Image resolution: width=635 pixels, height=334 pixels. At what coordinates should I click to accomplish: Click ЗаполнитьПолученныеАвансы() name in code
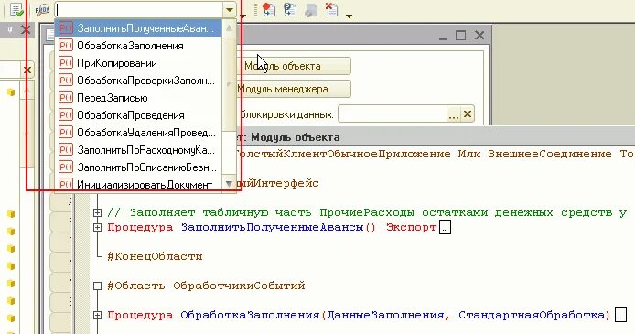(x=278, y=227)
